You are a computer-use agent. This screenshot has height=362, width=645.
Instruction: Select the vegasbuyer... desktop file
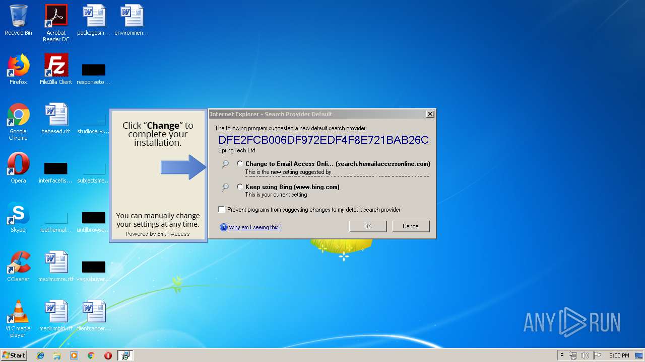pyautogui.click(x=94, y=271)
